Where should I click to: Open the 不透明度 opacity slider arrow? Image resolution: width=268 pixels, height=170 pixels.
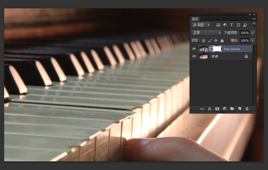[253, 33]
